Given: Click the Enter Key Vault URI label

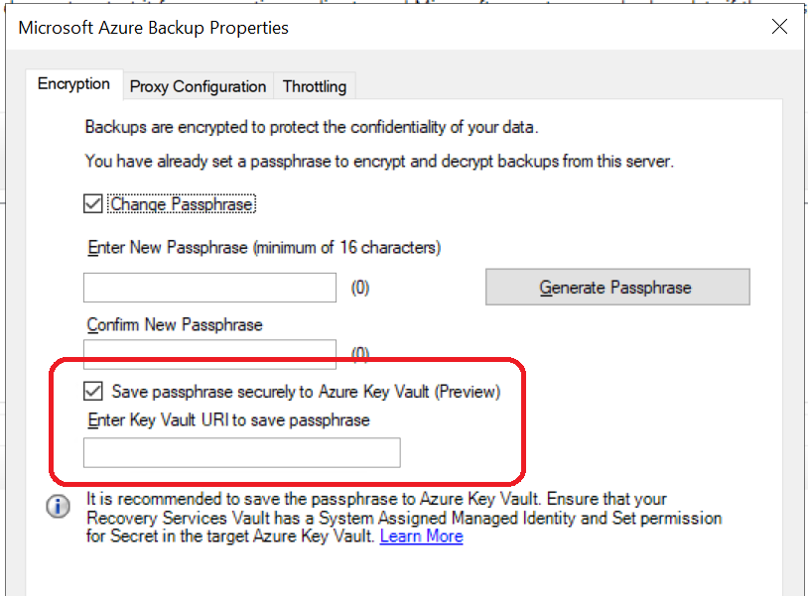Looking at the screenshot, I should click(228, 420).
